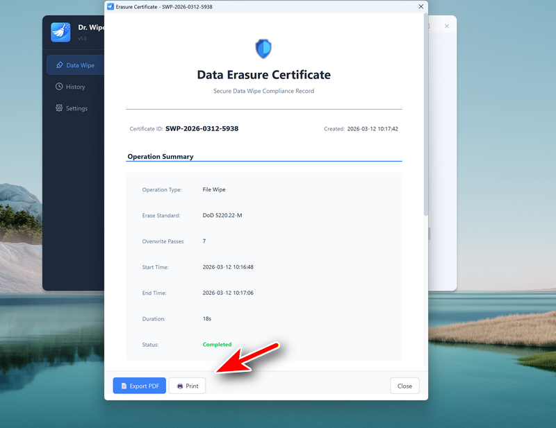
Task: Click the green Completed status value
Action: click(217, 345)
